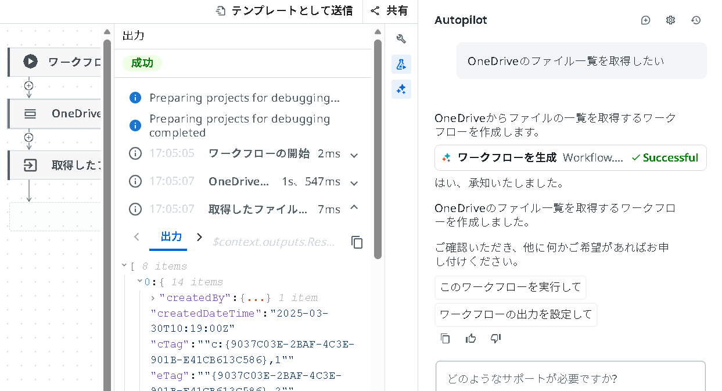Copy the output expression to clipboard
Image resolution: width=722 pixels, height=391 pixels.
357,242
